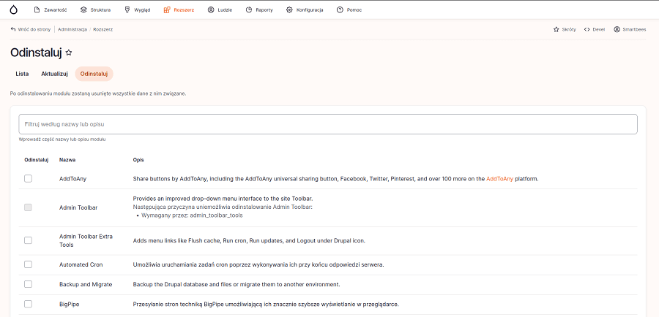The height and width of the screenshot is (317, 659).
Task: Switch to the Aktualizuj tab
Action: [x=54, y=74]
